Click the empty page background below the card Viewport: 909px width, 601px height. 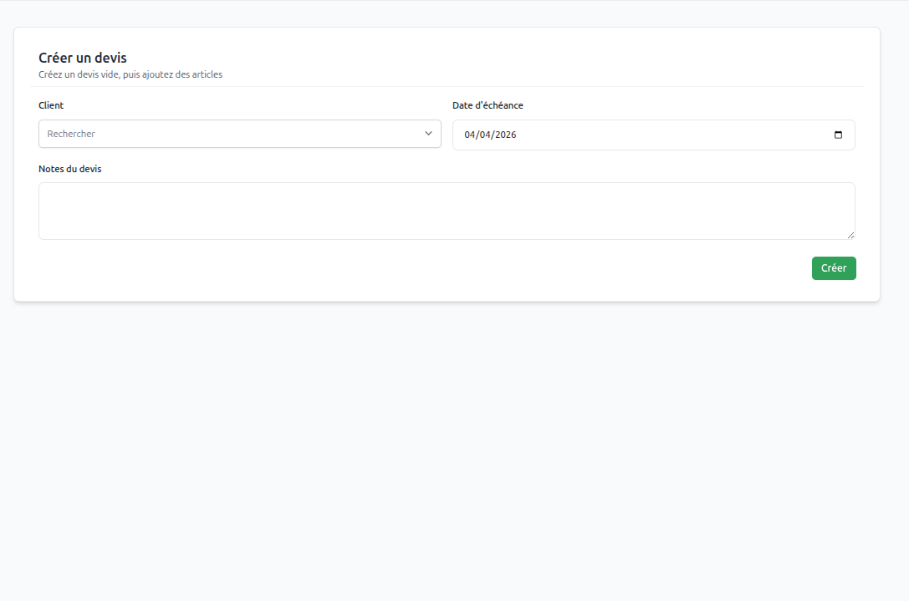pos(454,451)
